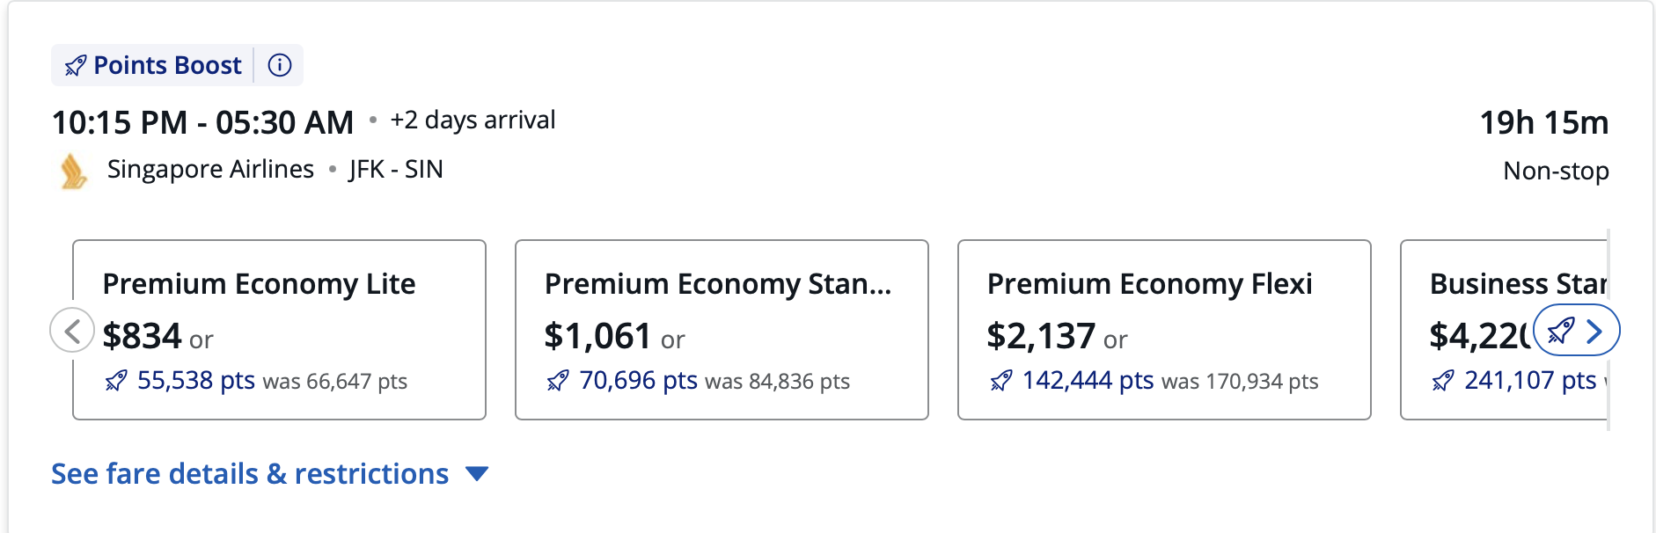The width and height of the screenshot is (1656, 533).
Task: Click rocket icon beside 55,538 pts
Action: (x=116, y=381)
